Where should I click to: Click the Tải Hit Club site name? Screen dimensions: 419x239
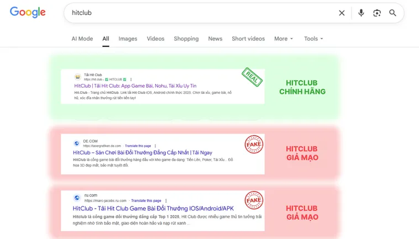[93, 75]
